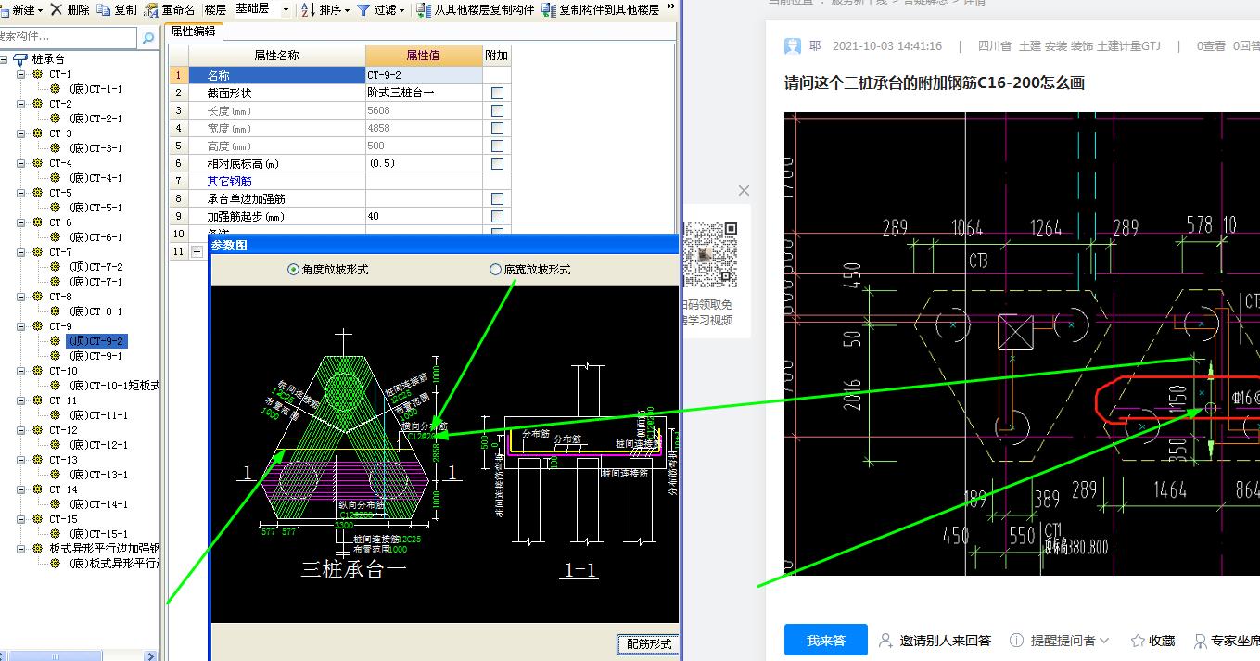Open the 楼层 基础层 combo box
Screen dimensions: 1260x661
click(261, 9)
